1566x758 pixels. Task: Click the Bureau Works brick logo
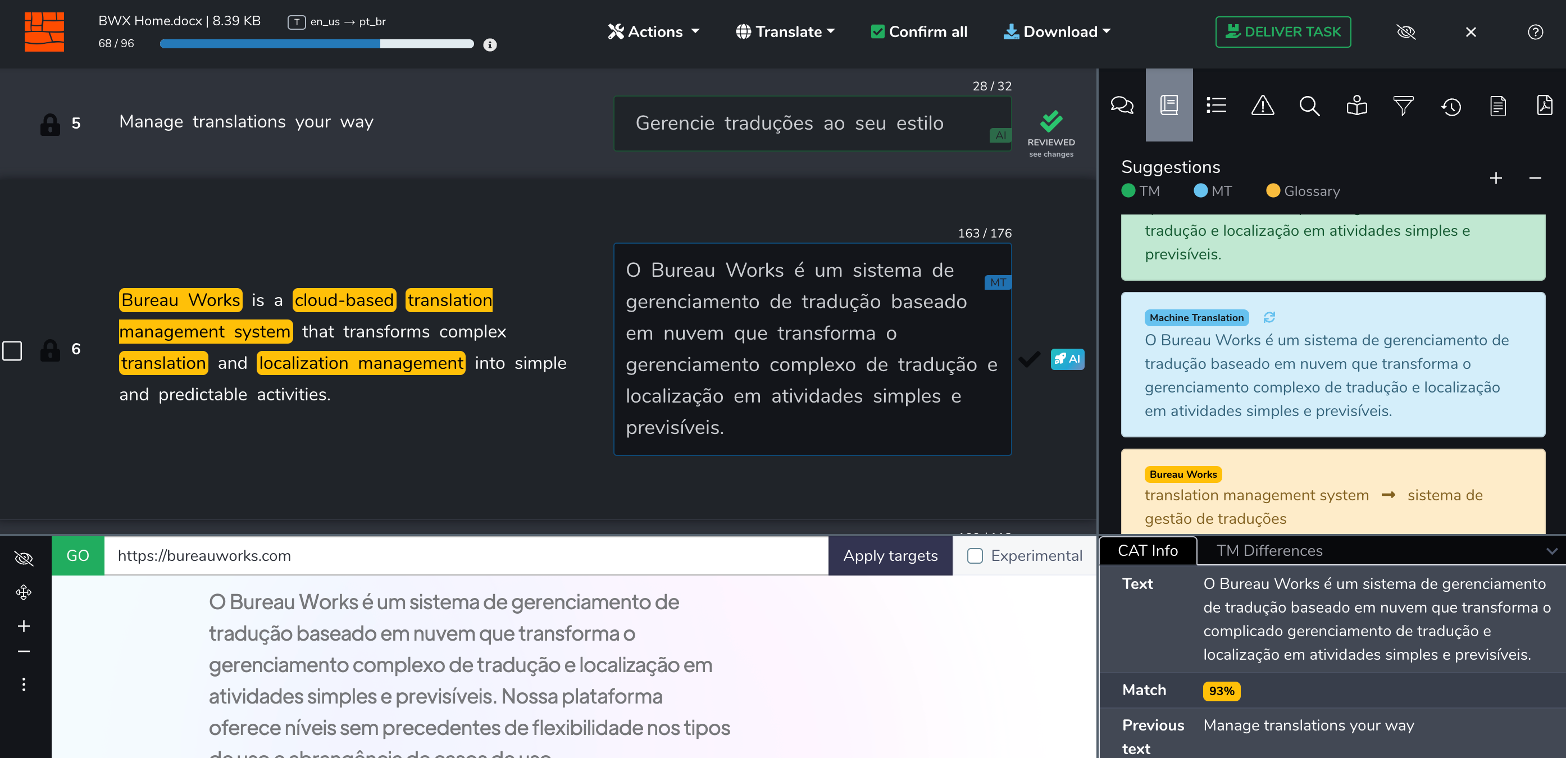(44, 31)
